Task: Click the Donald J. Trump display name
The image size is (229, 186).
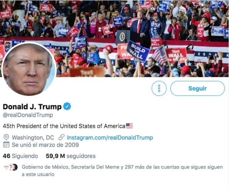Action: point(32,106)
